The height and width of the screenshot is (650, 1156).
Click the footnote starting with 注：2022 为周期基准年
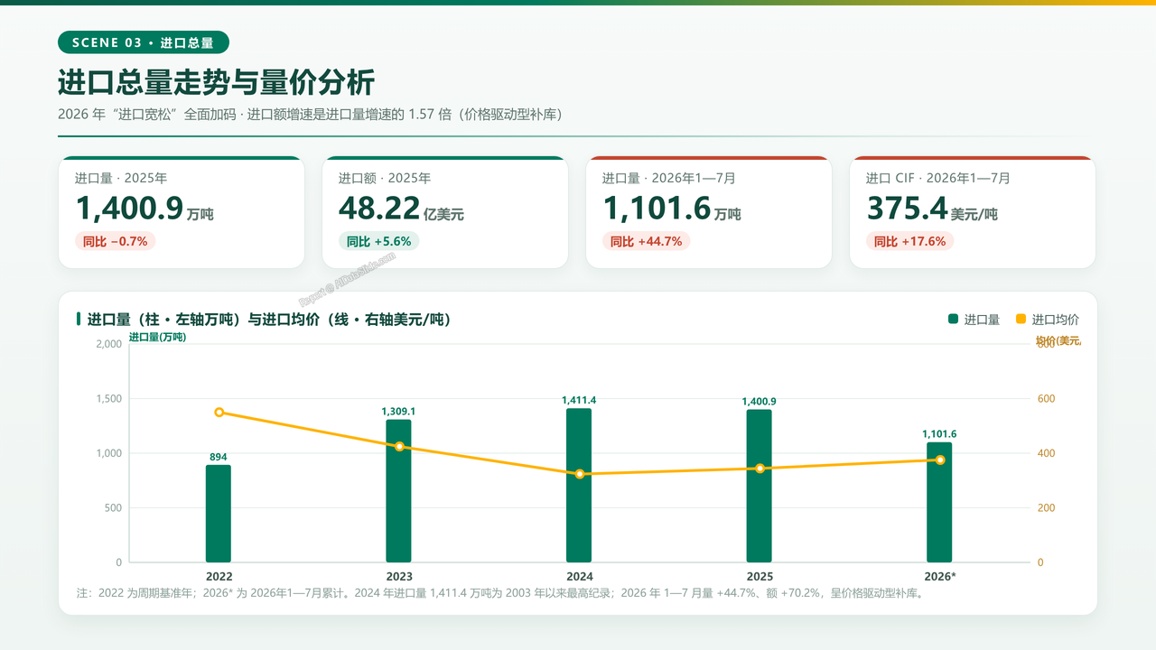500,594
